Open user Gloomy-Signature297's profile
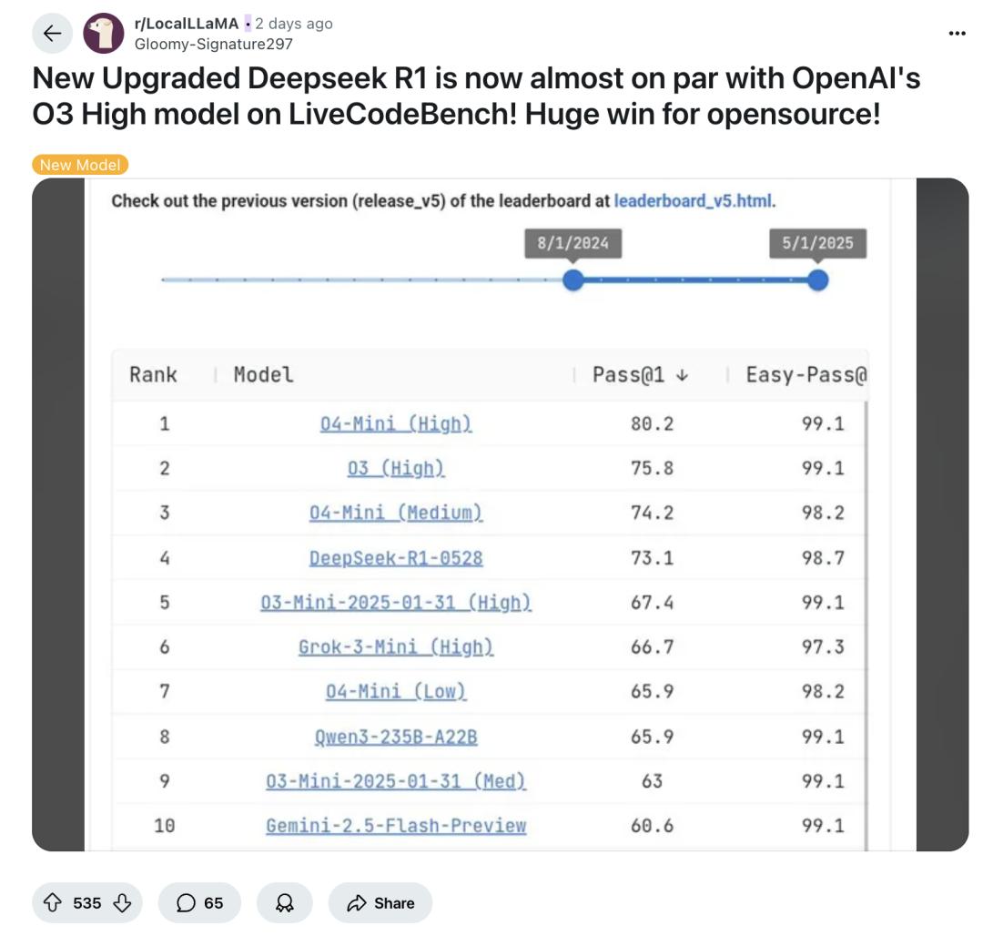This screenshot has width=983, height=936. 213,43
